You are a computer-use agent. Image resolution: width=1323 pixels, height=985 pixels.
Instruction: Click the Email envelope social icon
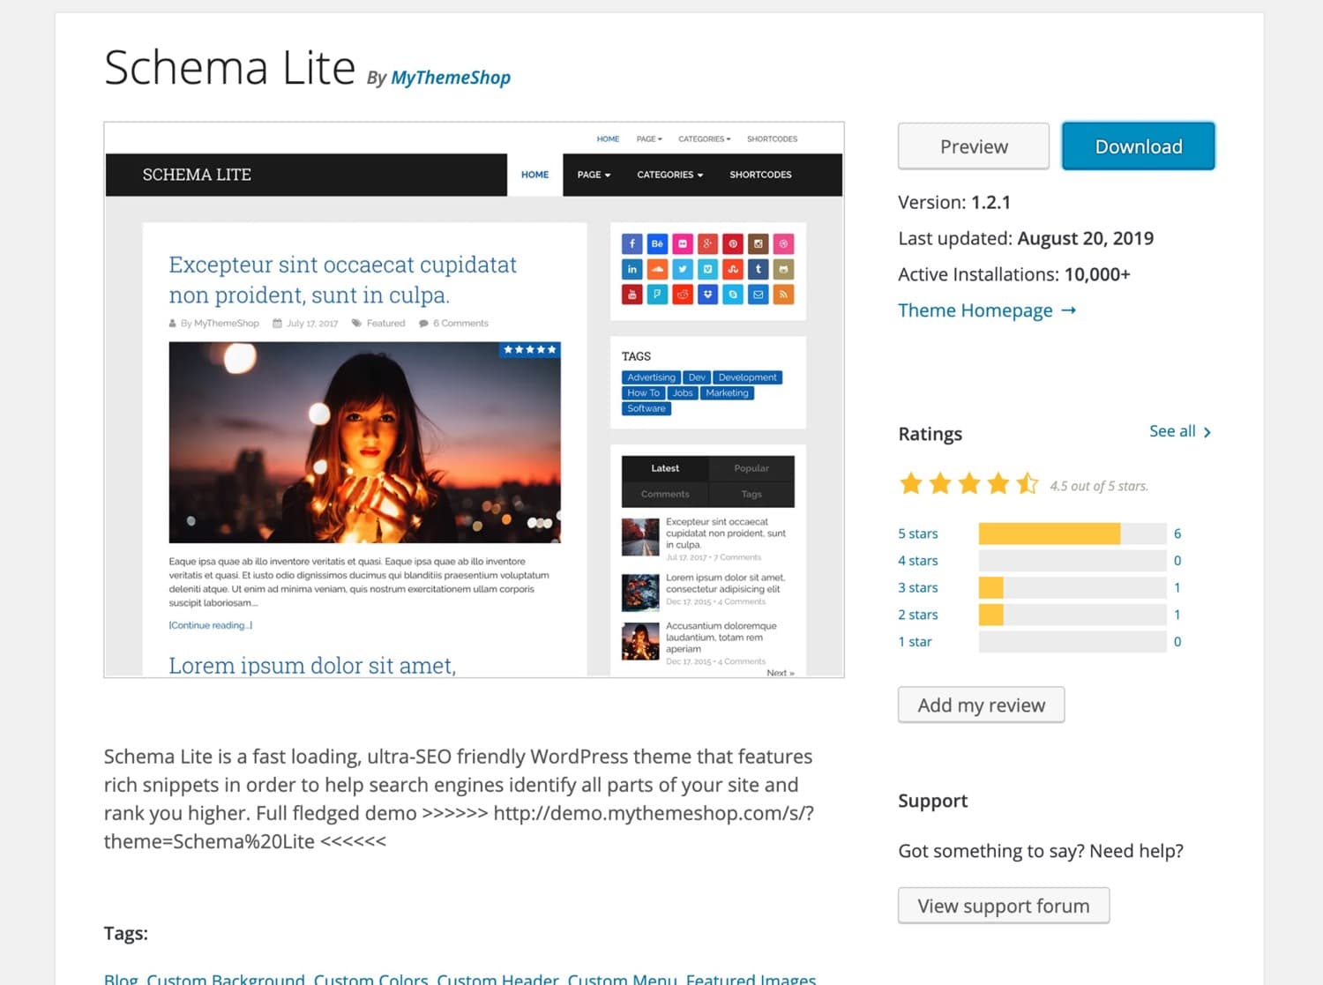pos(758,294)
